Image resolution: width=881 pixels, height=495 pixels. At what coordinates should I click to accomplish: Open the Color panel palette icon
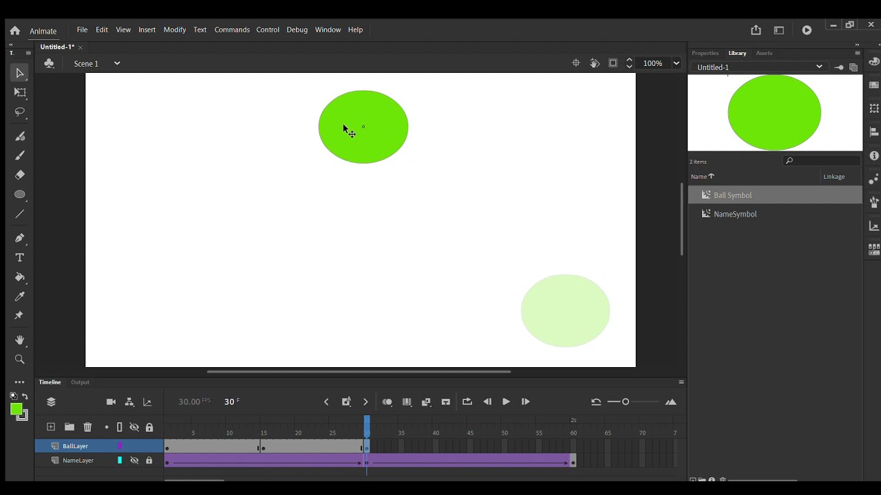point(874,62)
